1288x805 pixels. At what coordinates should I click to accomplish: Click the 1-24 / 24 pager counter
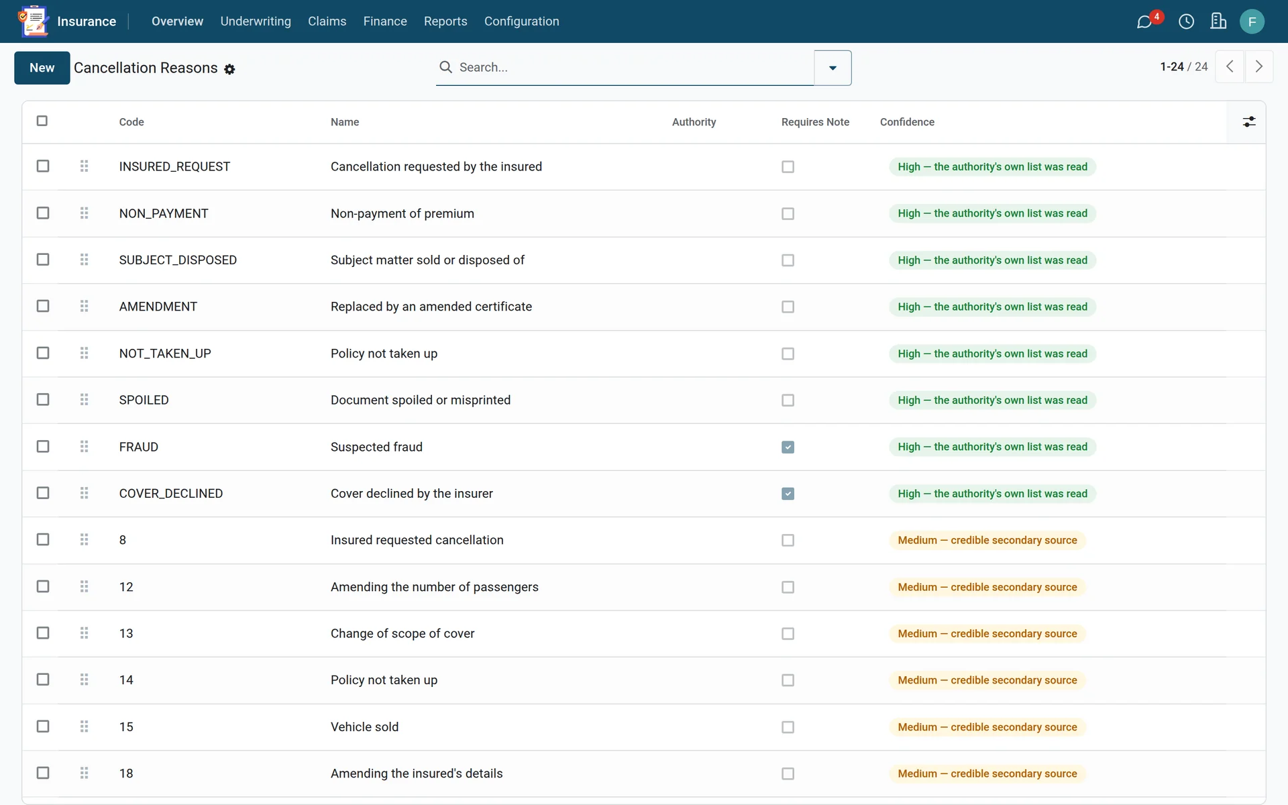[x=1184, y=66]
